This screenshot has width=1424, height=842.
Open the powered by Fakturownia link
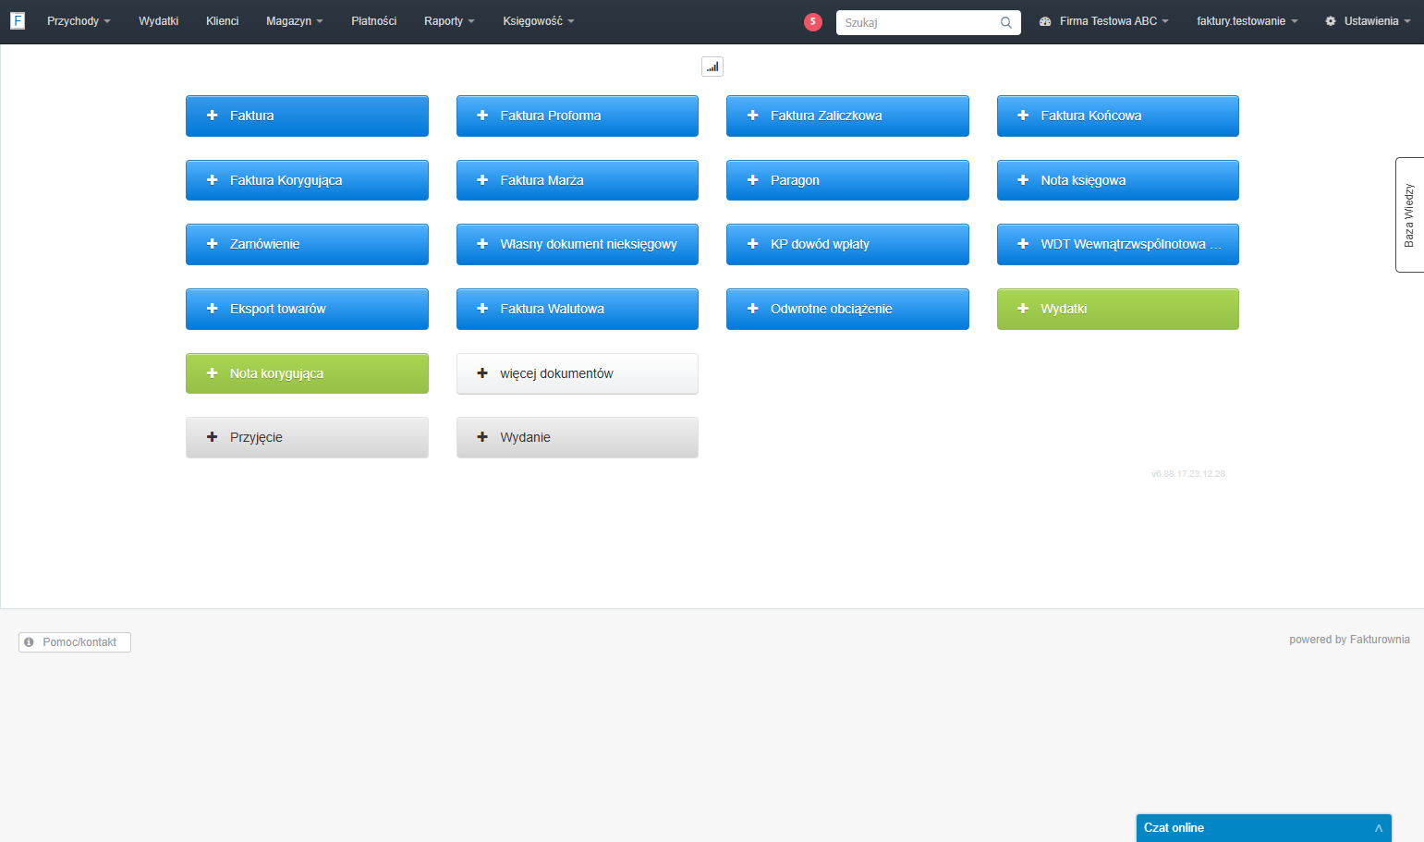(1349, 640)
